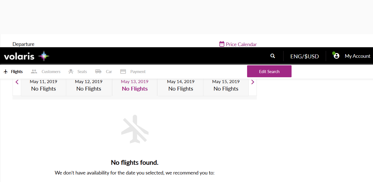Show earlier dates with left chevron
Image resolution: width=373 pixels, height=182 pixels.
pos(17,82)
